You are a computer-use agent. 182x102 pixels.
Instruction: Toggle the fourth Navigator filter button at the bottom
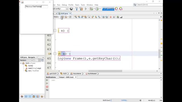(34, 96)
